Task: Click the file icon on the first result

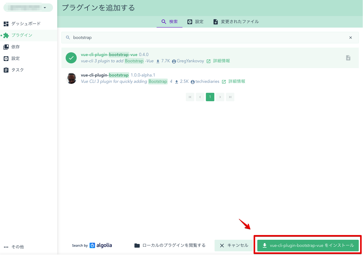Action: tap(348, 58)
